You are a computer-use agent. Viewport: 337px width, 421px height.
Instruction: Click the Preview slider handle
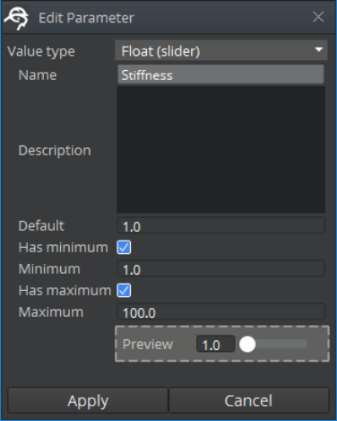point(247,344)
